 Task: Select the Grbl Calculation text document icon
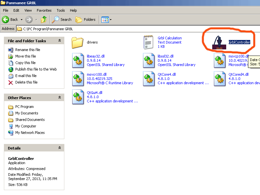(x=148, y=42)
